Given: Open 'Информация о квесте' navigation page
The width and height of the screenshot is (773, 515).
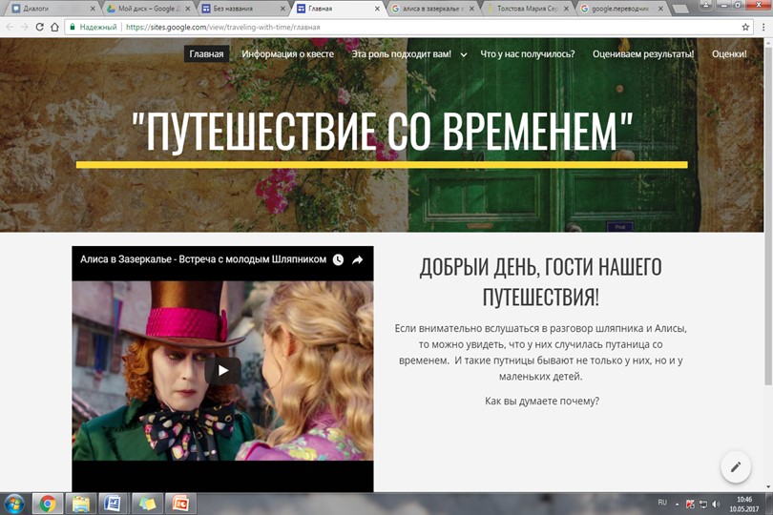Looking at the screenshot, I should (x=287, y=54).
